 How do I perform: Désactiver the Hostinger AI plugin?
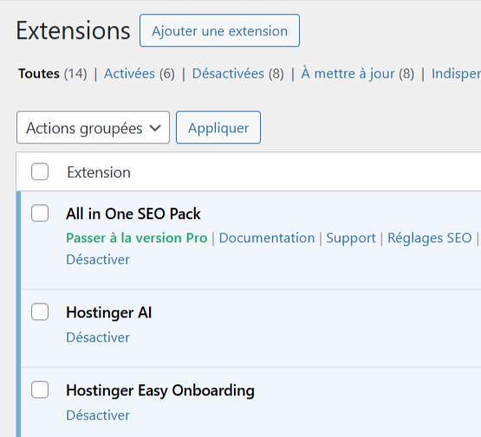98,337
